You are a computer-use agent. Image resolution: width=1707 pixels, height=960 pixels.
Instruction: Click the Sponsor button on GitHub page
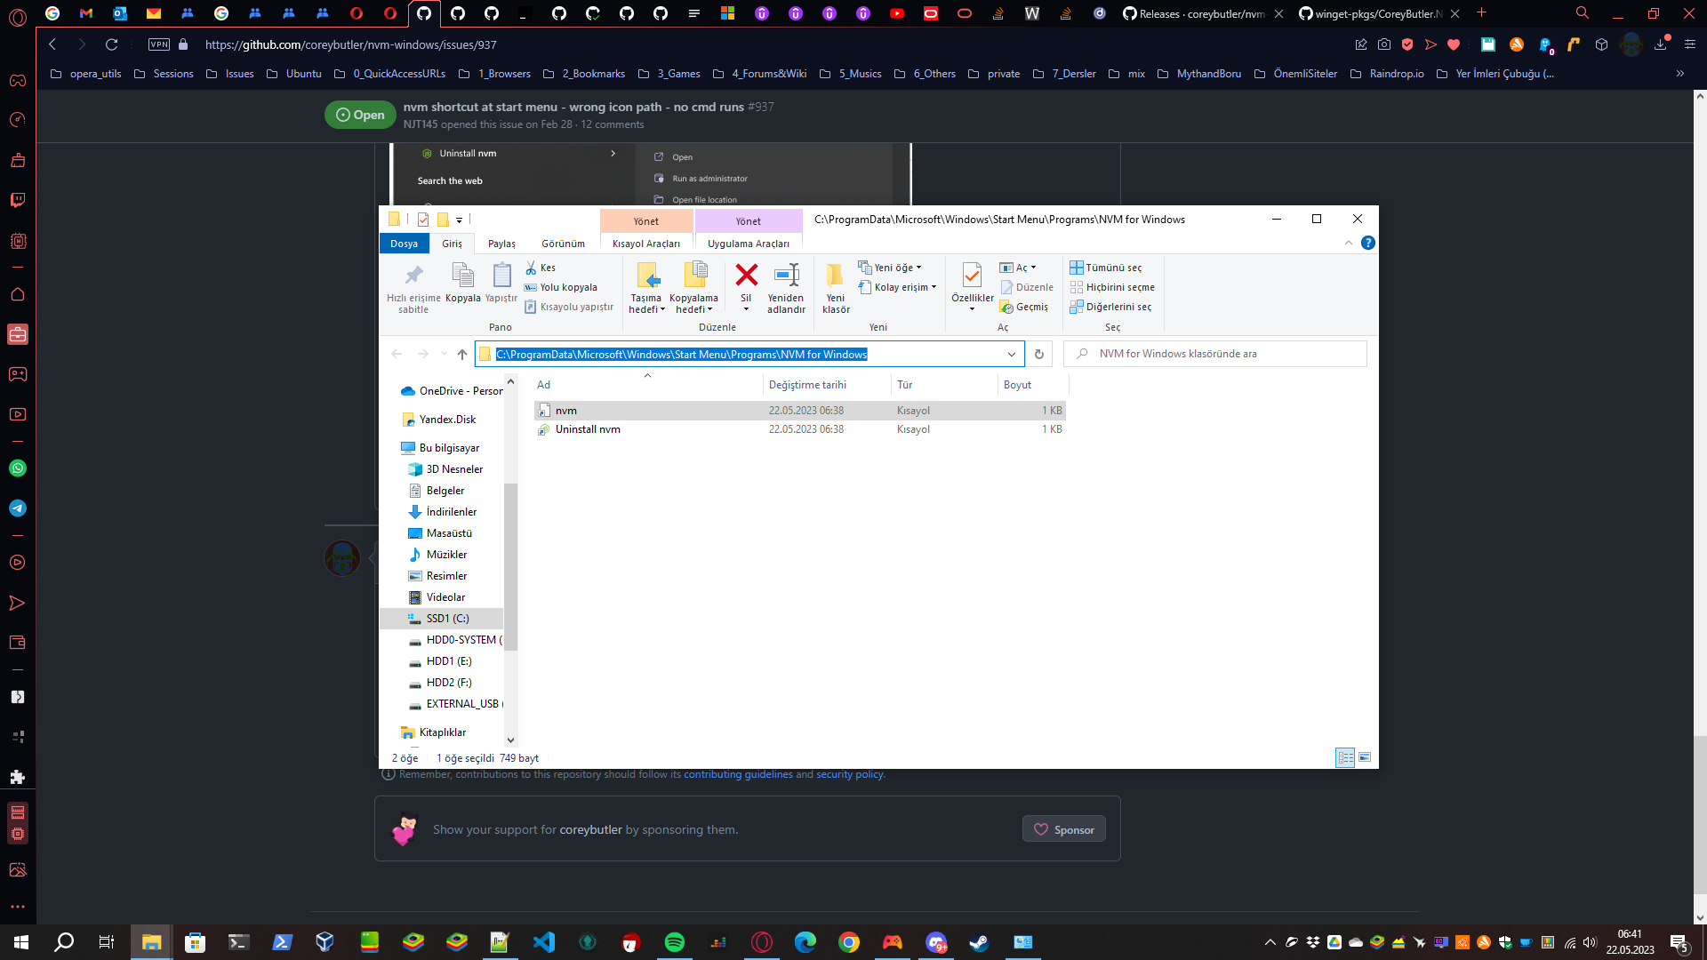[1063, 828]
